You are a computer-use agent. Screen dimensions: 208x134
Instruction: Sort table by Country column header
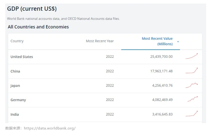pyautogui.click(x=17, y=41)
